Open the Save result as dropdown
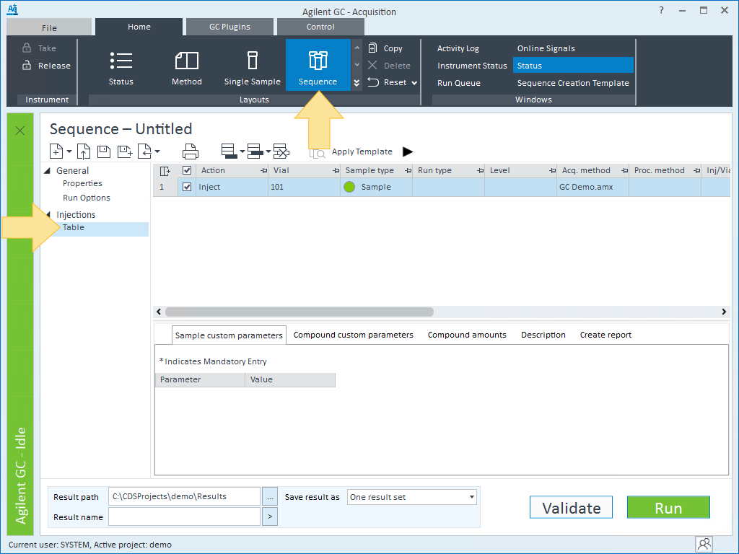Screen dimensions: 739x554 tap(471, 497)
